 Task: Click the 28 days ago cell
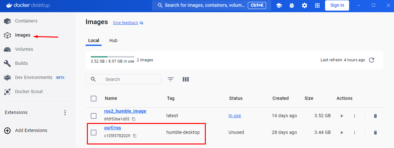pyautogui.click(x=284, y=132)
